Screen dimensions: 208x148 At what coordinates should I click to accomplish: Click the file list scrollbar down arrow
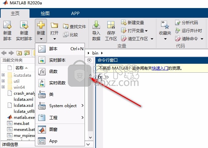tap(90, 138)
